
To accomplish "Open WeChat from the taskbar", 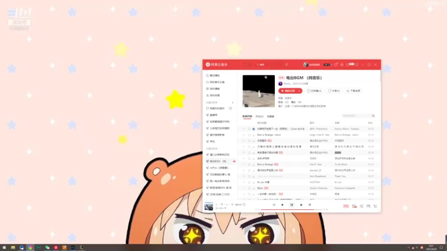I will [x=47, y=248].
